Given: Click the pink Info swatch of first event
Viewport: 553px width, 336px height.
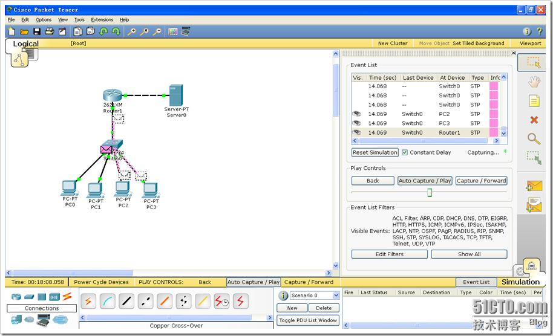Looking at the screenshot, I should (x=493, y=86).
